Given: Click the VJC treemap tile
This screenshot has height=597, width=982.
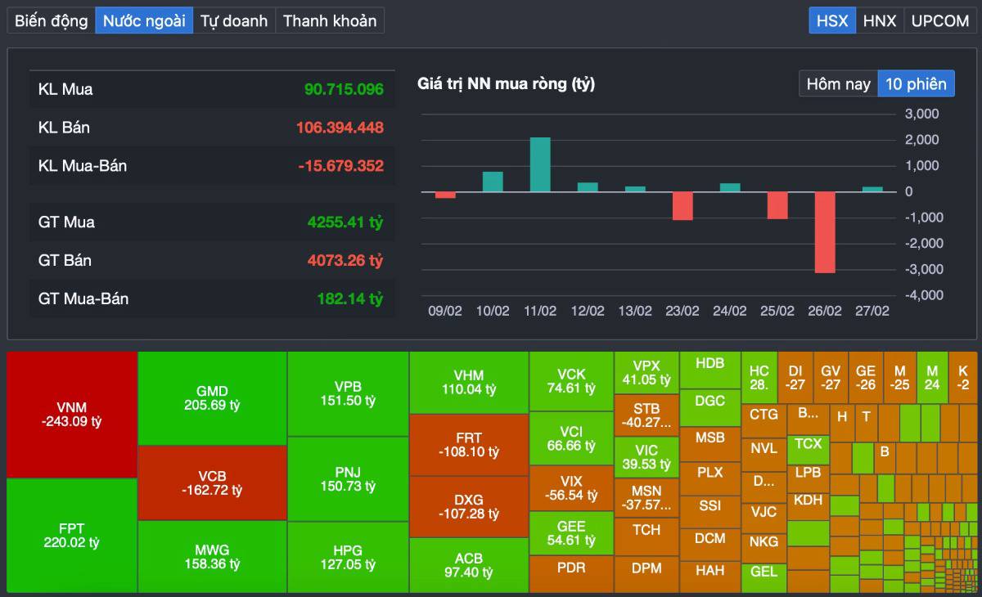Looking at the screenshot, I should (x=764, y=517).
